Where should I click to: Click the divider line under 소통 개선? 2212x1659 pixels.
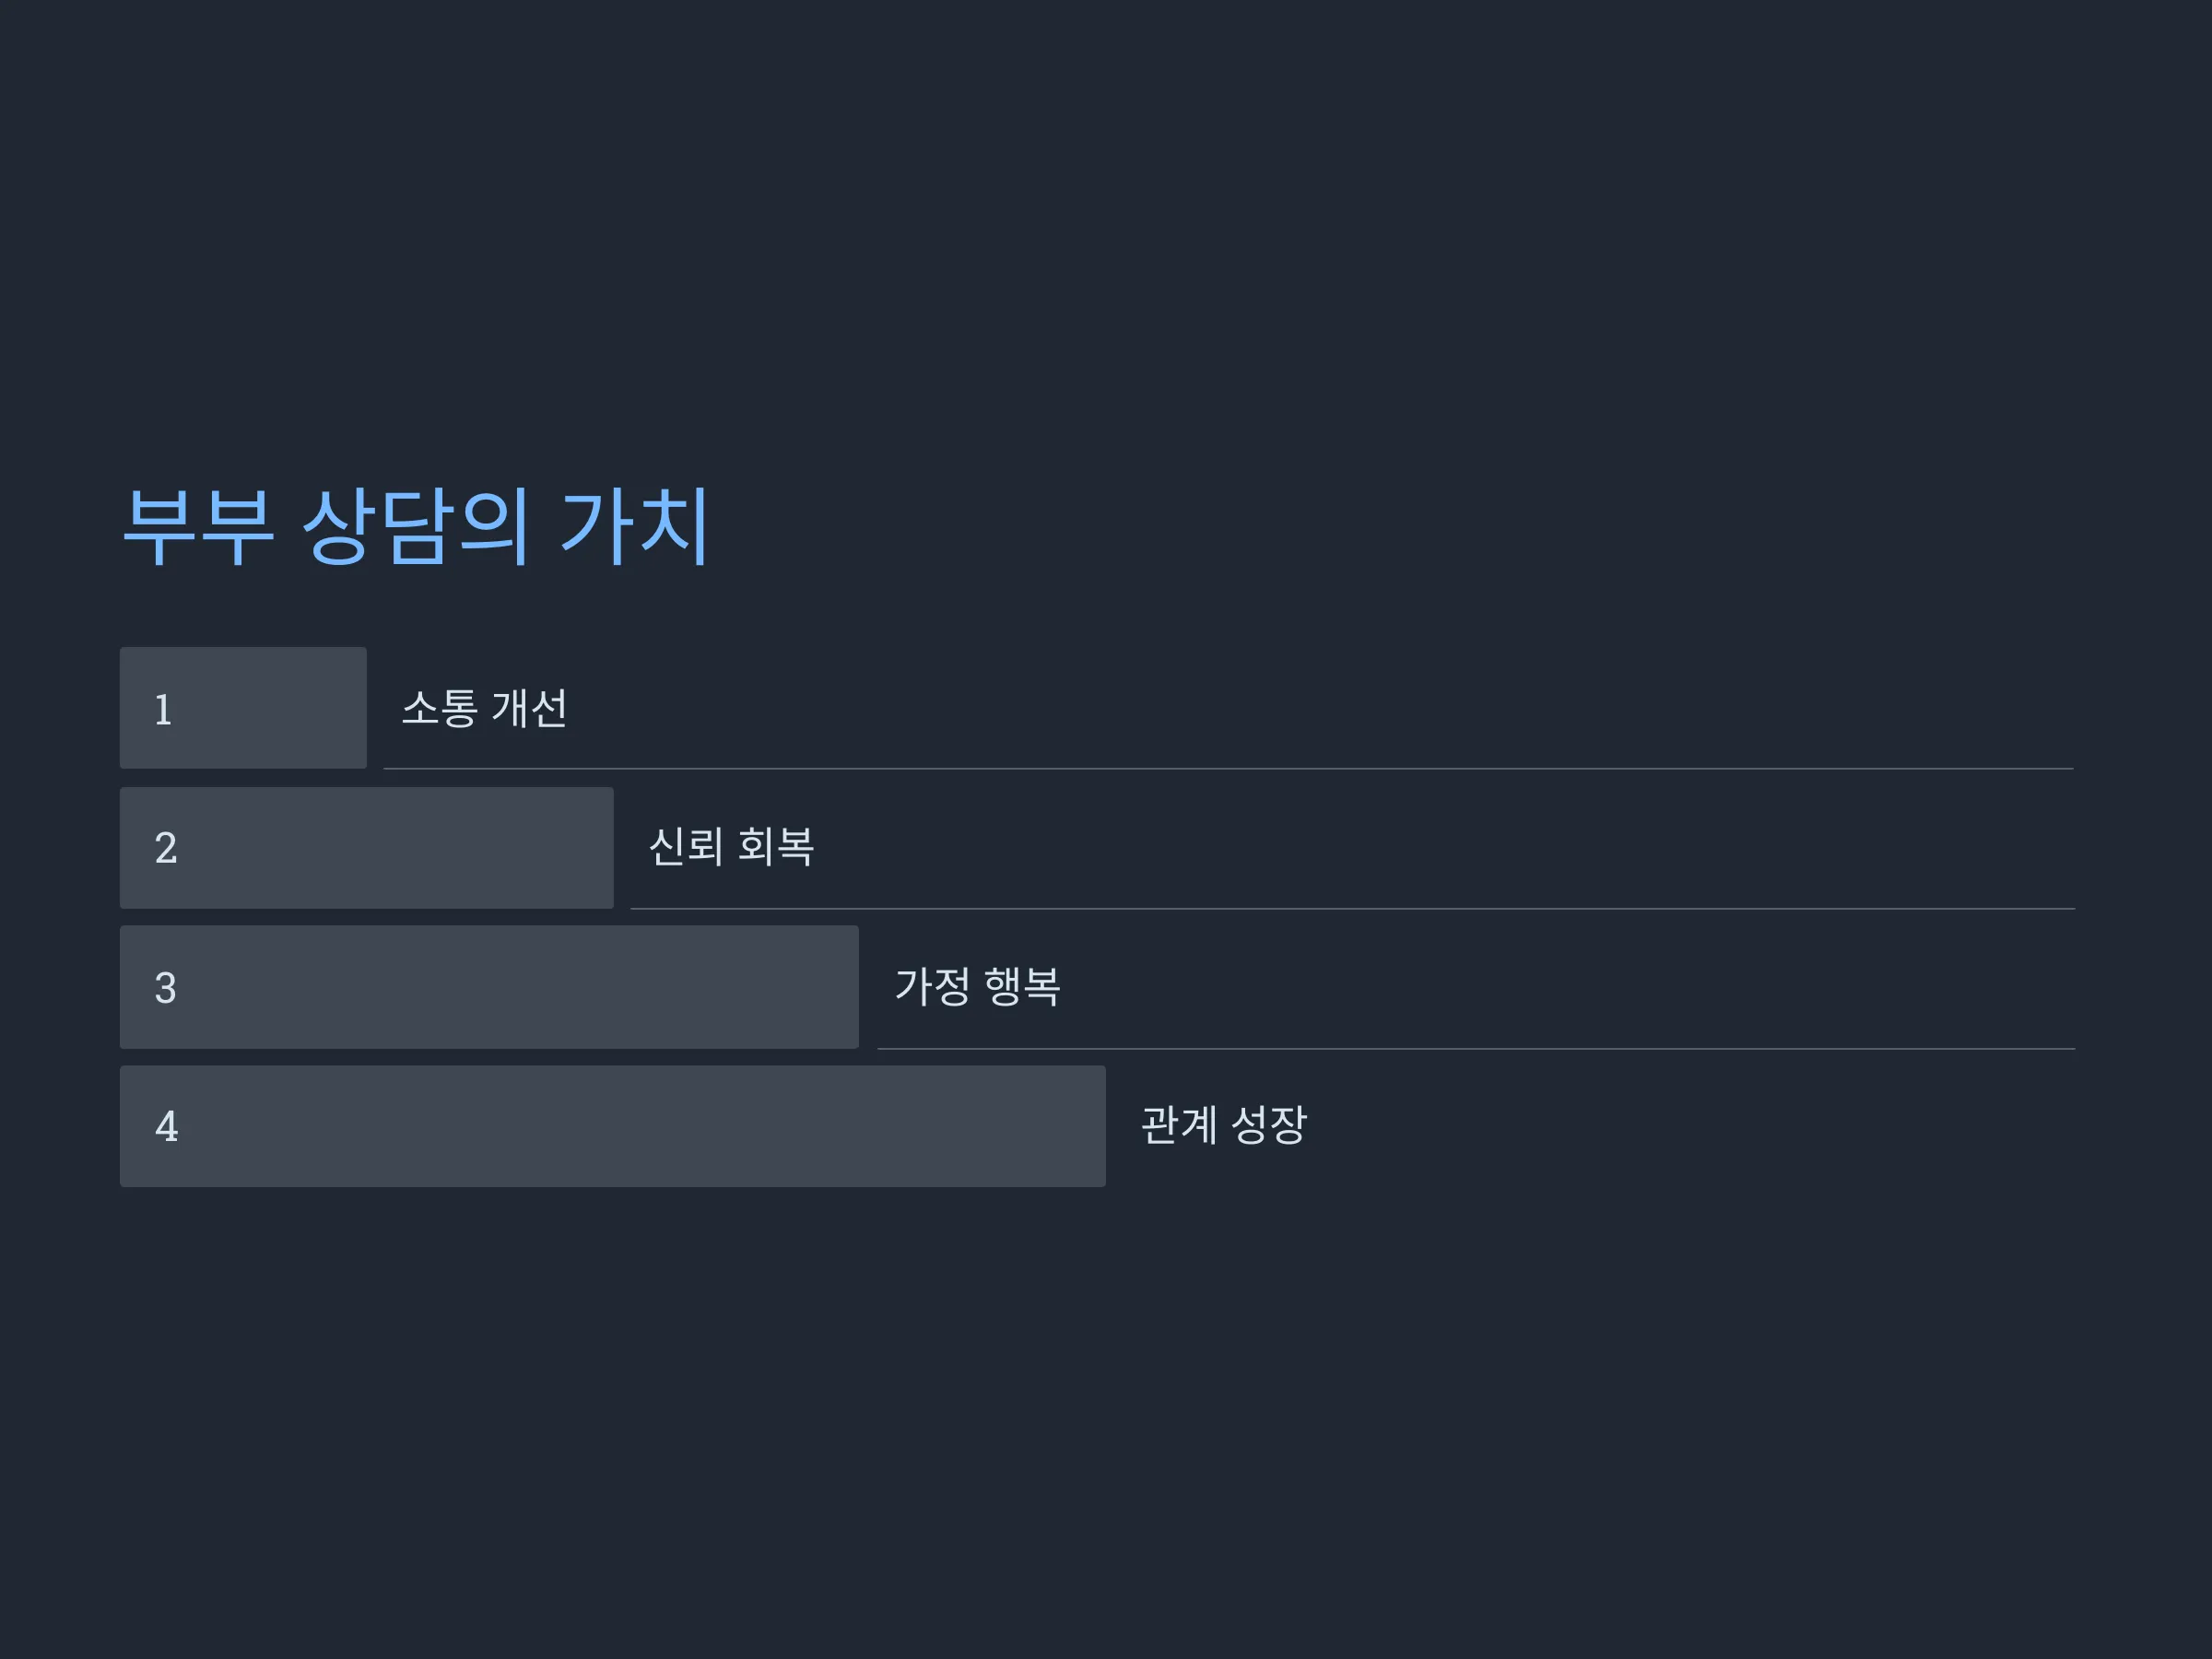[x=1229, y=769]
